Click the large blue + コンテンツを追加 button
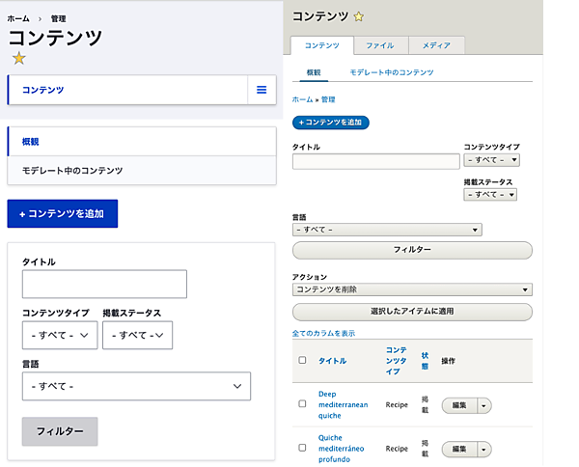 (x=62, y=213)
